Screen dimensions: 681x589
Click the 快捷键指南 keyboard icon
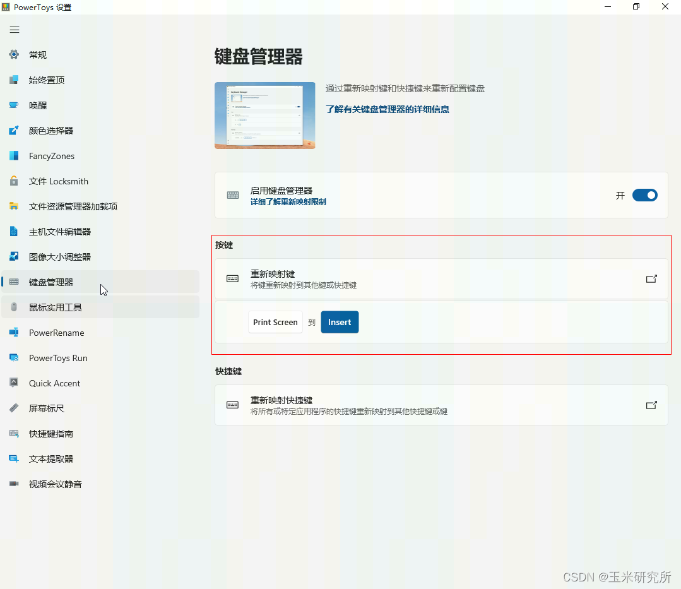pyautogui.click(x=14, y=433)
